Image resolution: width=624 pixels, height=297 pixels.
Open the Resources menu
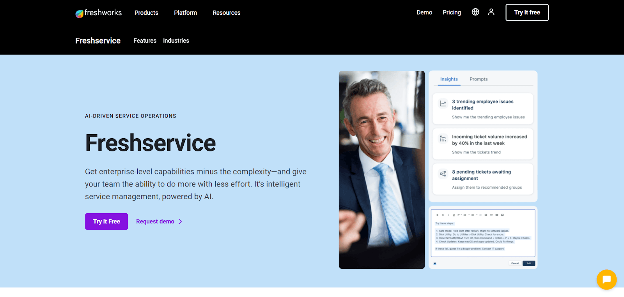coord(227,13)
